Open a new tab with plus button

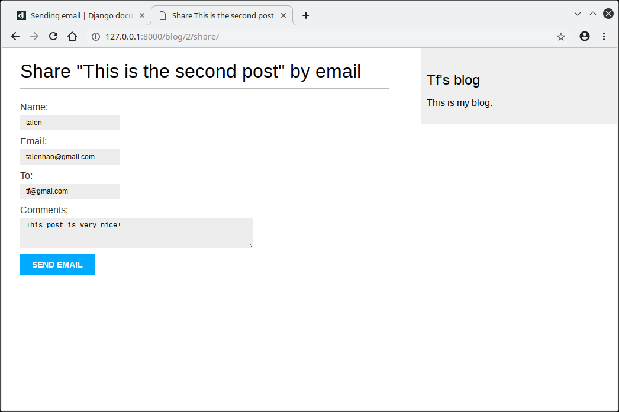[306, 15]
